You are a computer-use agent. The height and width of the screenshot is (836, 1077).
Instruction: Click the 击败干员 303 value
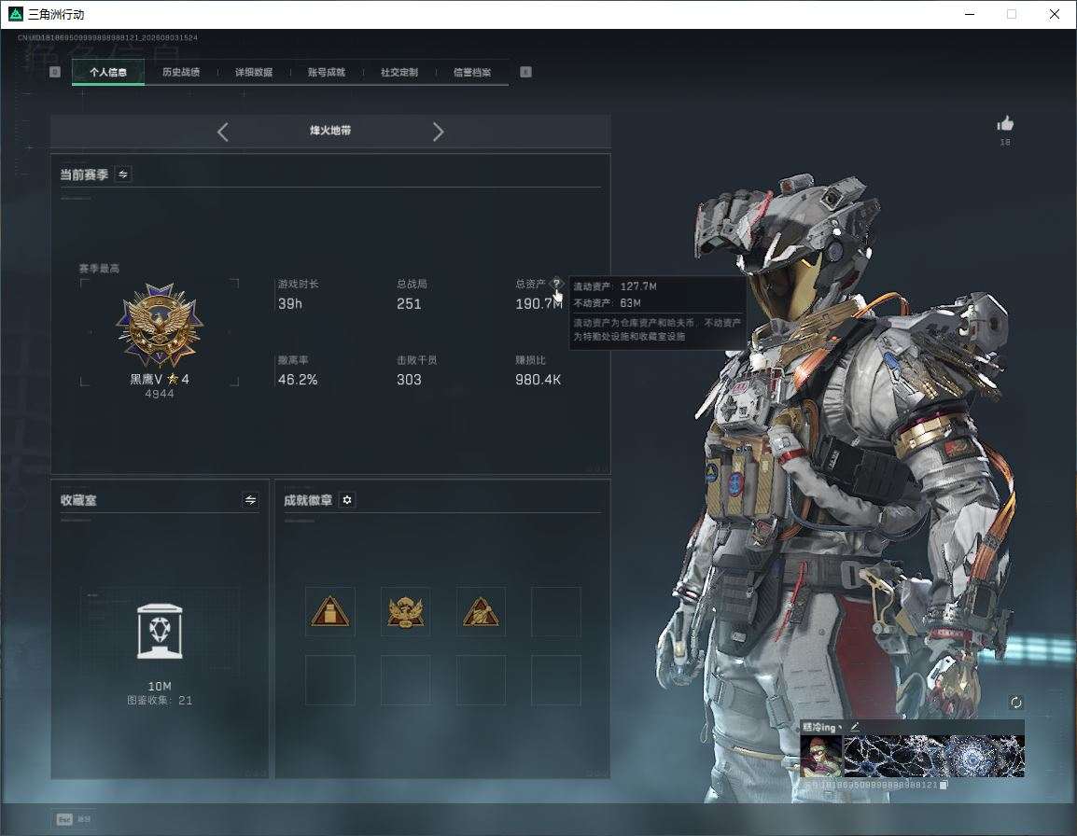point(409,379)
